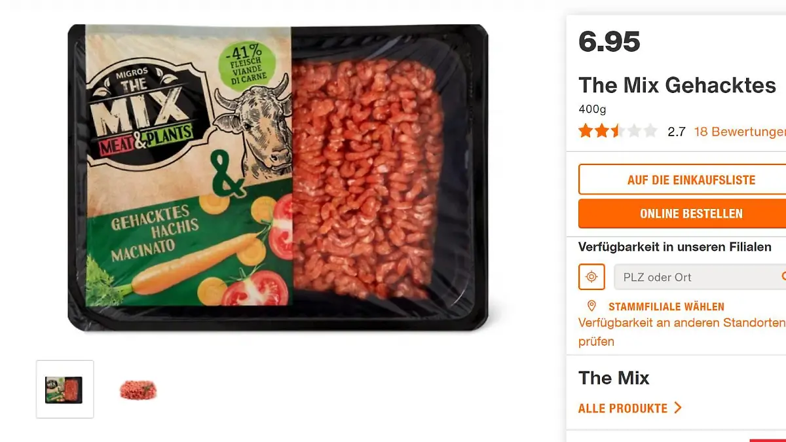Click the map pin icon beside Stammfiliale wählen
The height and width of the screenshot is (442, 786).
[591, 306]
